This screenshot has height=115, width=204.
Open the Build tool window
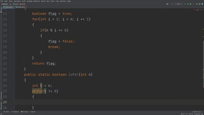point(33,112)
